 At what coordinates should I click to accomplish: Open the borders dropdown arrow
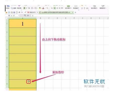point(34,8)
